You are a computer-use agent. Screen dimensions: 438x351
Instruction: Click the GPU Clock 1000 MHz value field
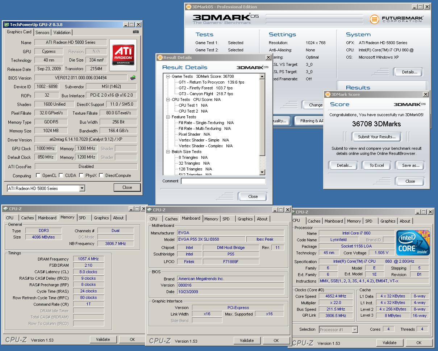46,148
